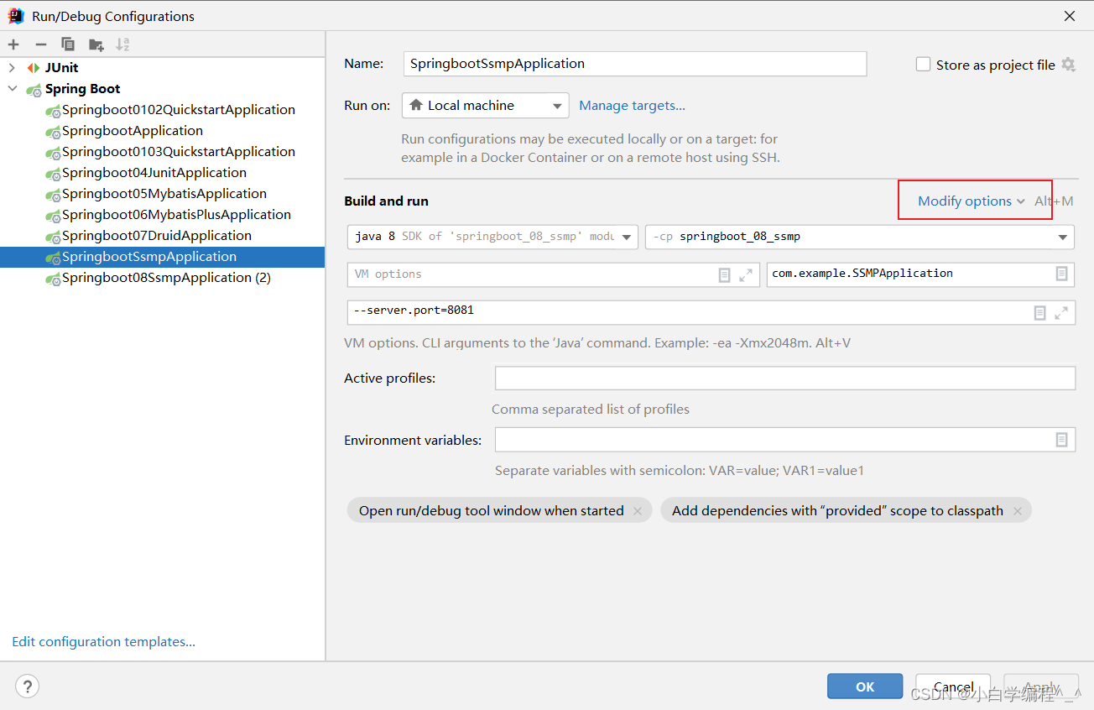Open help with the question mark icon
Screen dimensions: 1094x710
28,686
